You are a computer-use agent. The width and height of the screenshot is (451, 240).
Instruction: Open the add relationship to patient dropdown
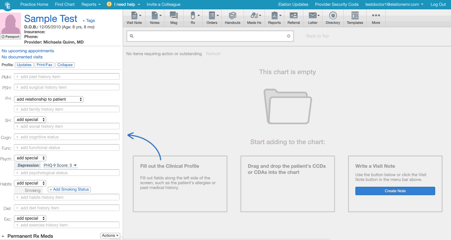[48, 99]
